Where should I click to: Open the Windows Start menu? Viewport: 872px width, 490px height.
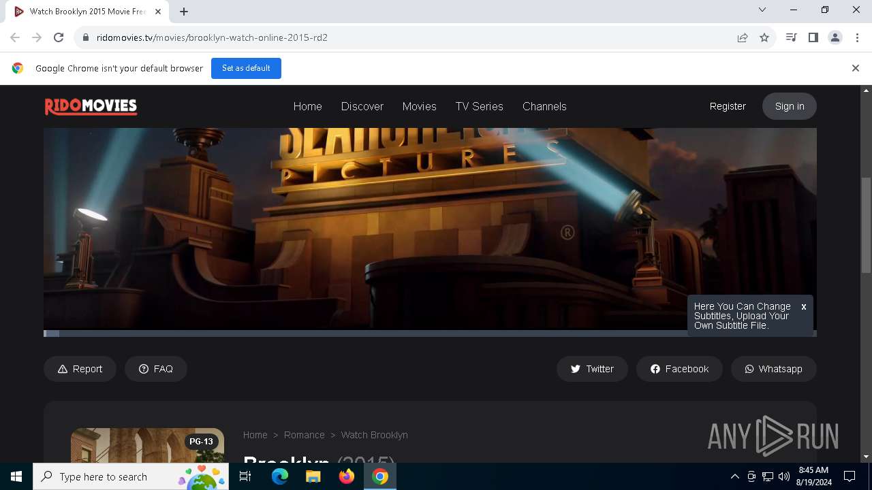click(16, 476)
